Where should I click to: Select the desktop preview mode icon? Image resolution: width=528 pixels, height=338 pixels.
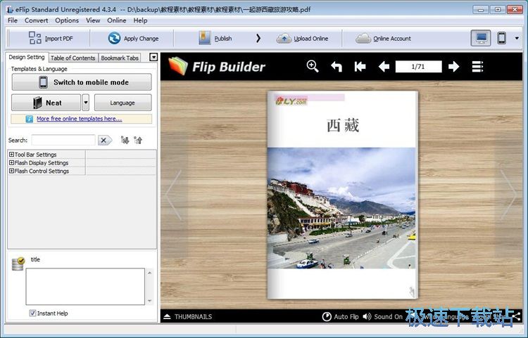[482, 38]
